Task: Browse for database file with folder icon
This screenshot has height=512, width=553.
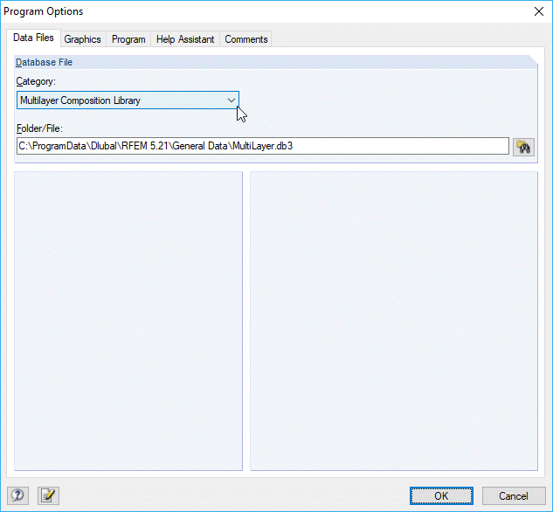Action: pyautogui.click(x=523, y=147)
